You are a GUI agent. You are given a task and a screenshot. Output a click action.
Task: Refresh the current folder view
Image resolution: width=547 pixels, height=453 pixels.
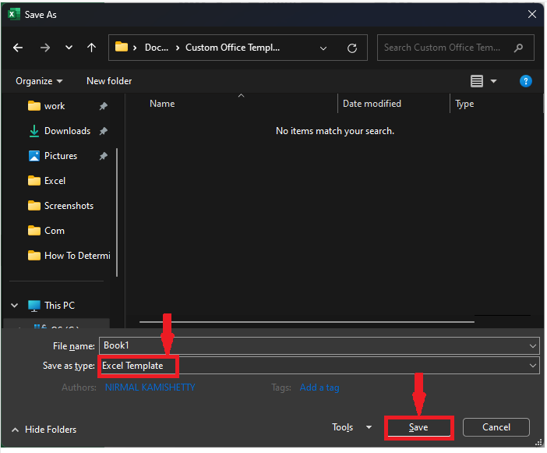[352, 48]
